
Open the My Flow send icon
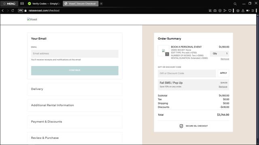(225, 10)
